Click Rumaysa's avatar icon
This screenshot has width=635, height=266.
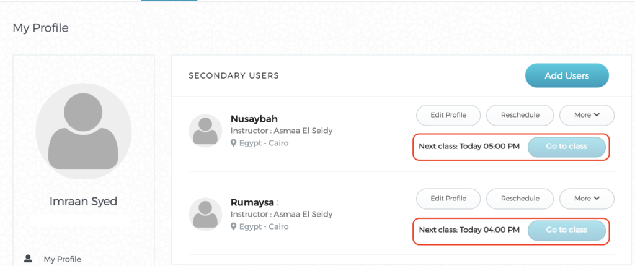coord(205,214)
